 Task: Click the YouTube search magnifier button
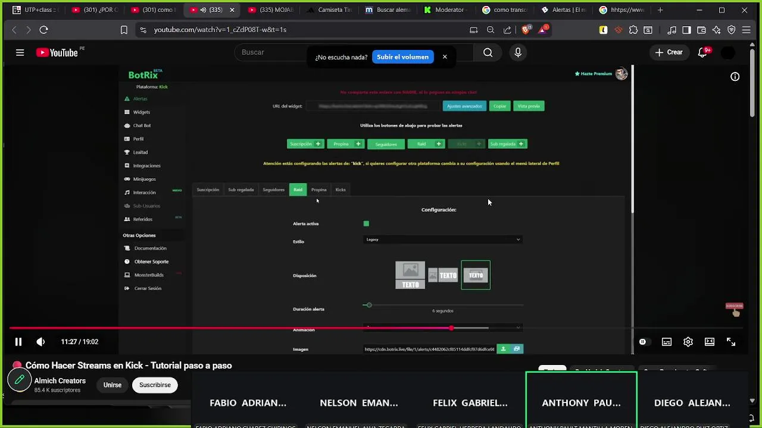488,52
